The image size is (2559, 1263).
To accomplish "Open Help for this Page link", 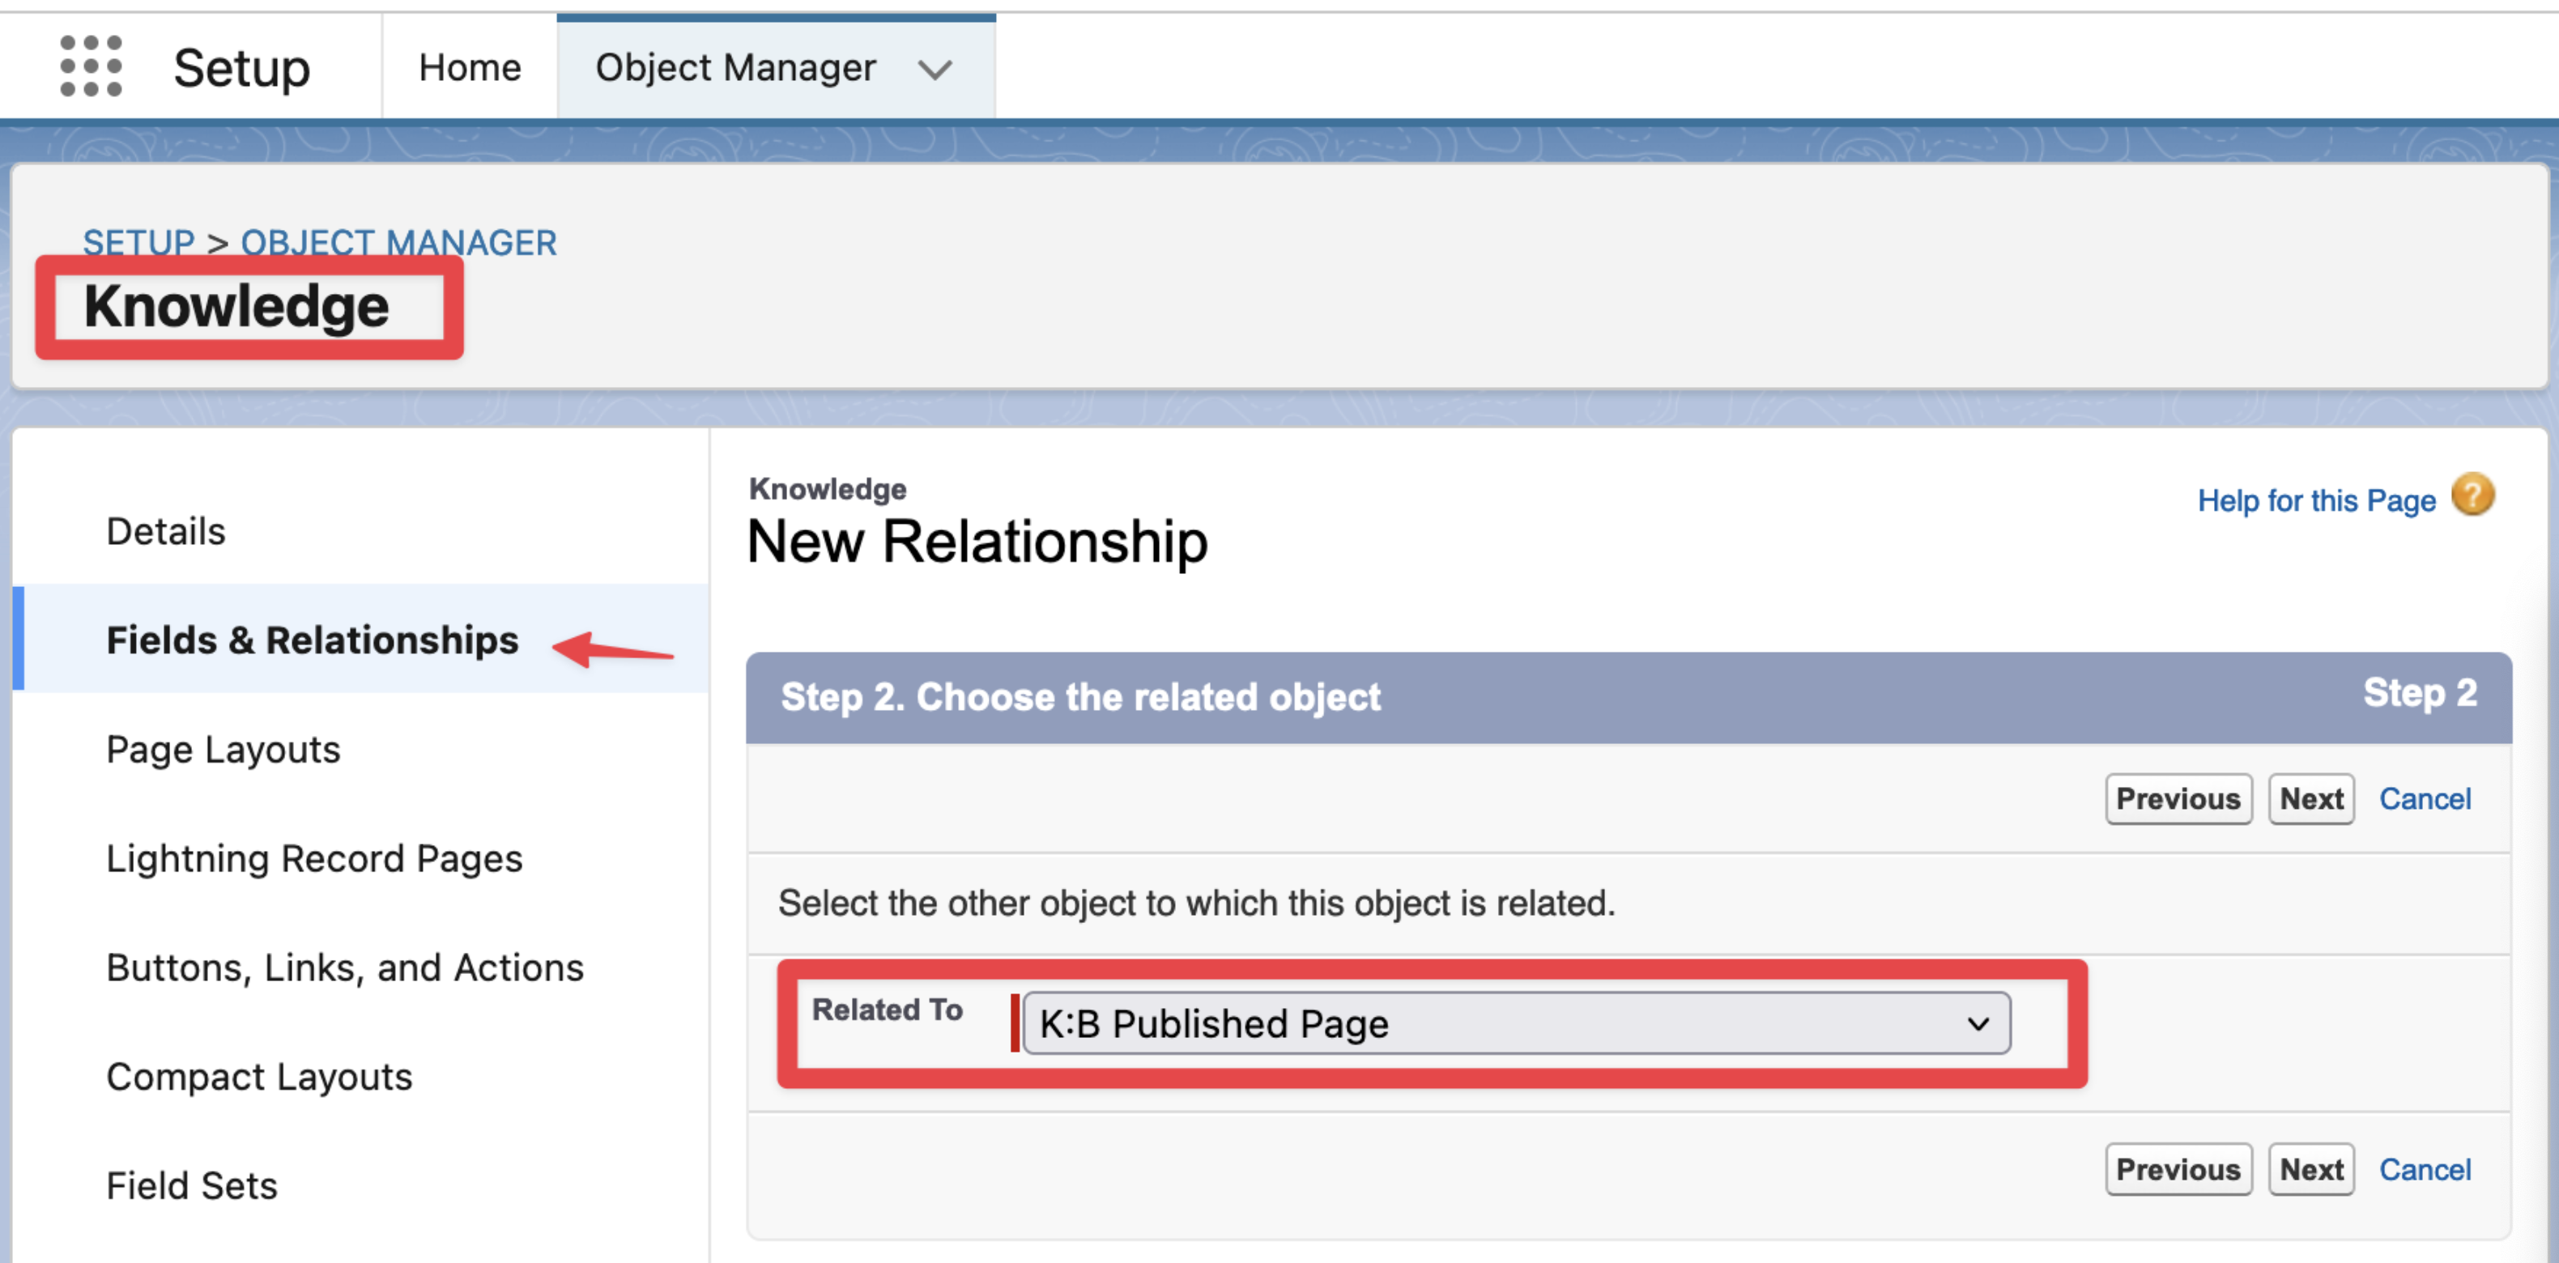I will coord(2315,500).
